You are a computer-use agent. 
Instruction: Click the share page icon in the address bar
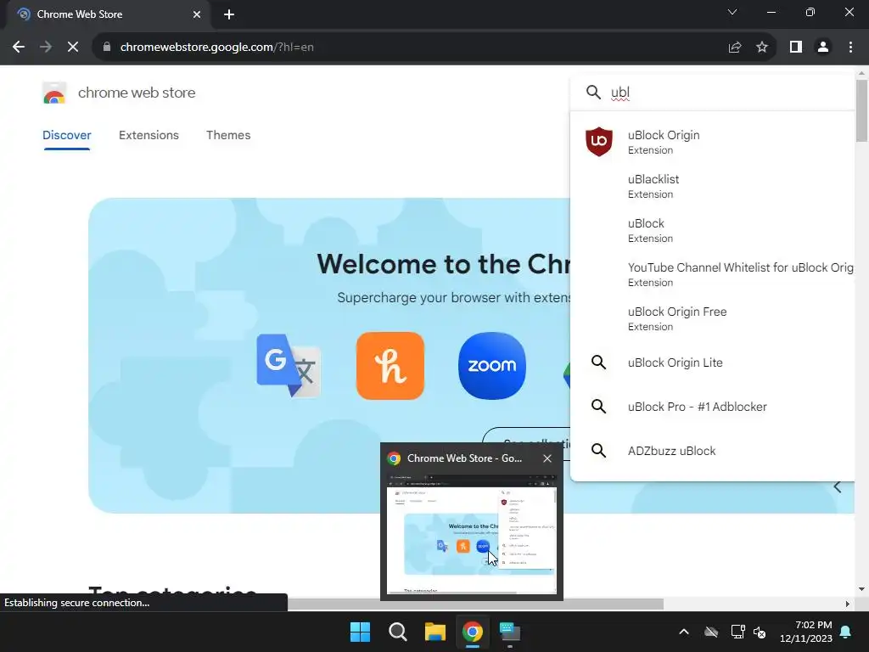click(735, 48)
